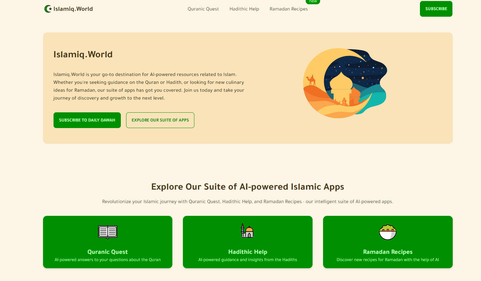Open the Hadithic Help green card

248,242
